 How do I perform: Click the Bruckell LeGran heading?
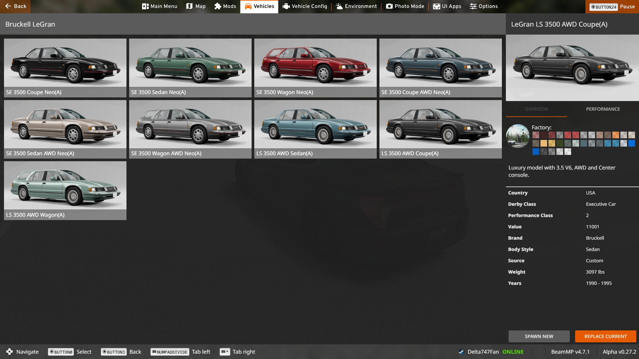(x=30, y=24)
